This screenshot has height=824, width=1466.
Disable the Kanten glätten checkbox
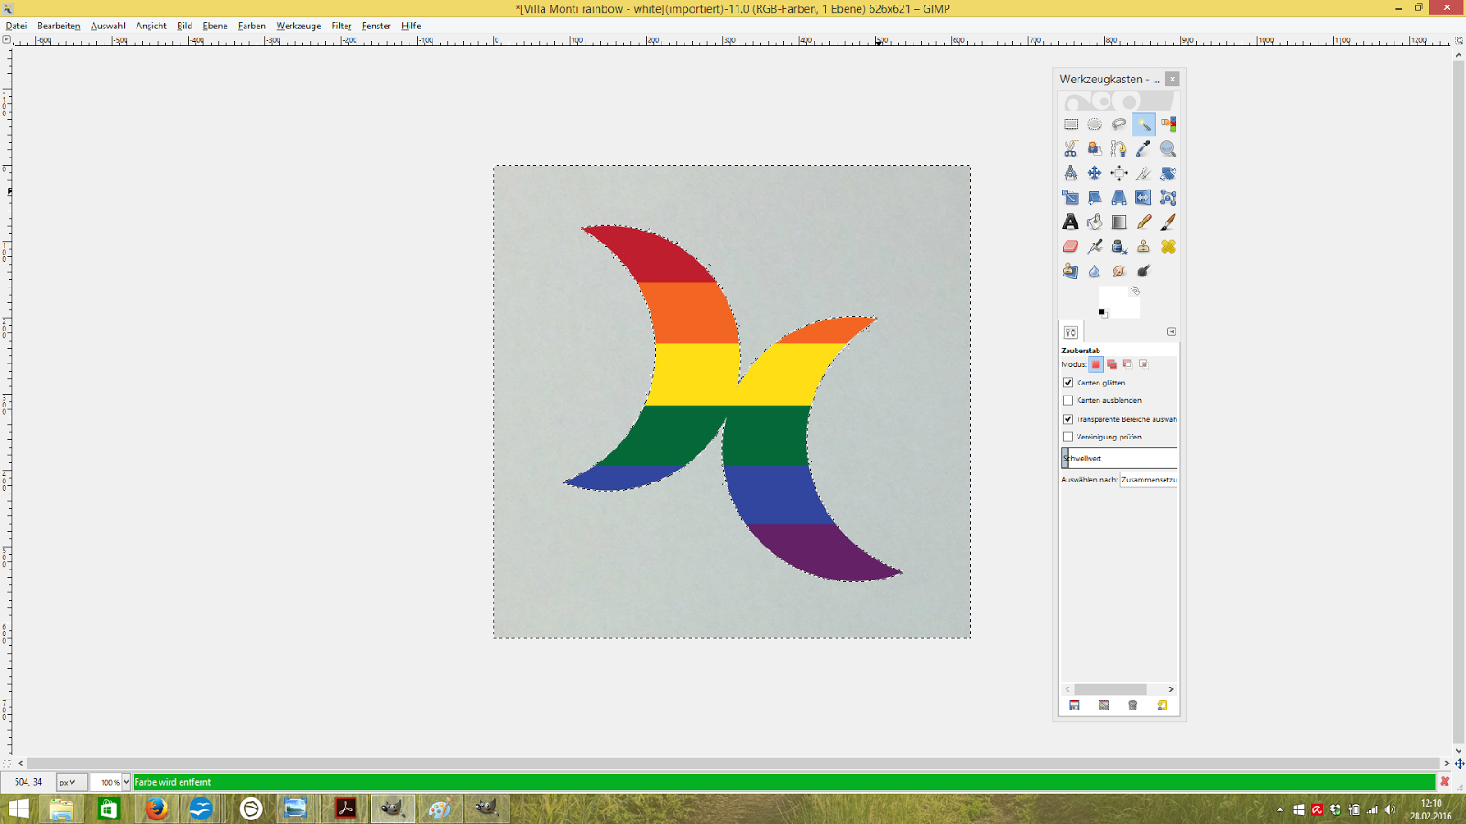[x=1068, y=383]
